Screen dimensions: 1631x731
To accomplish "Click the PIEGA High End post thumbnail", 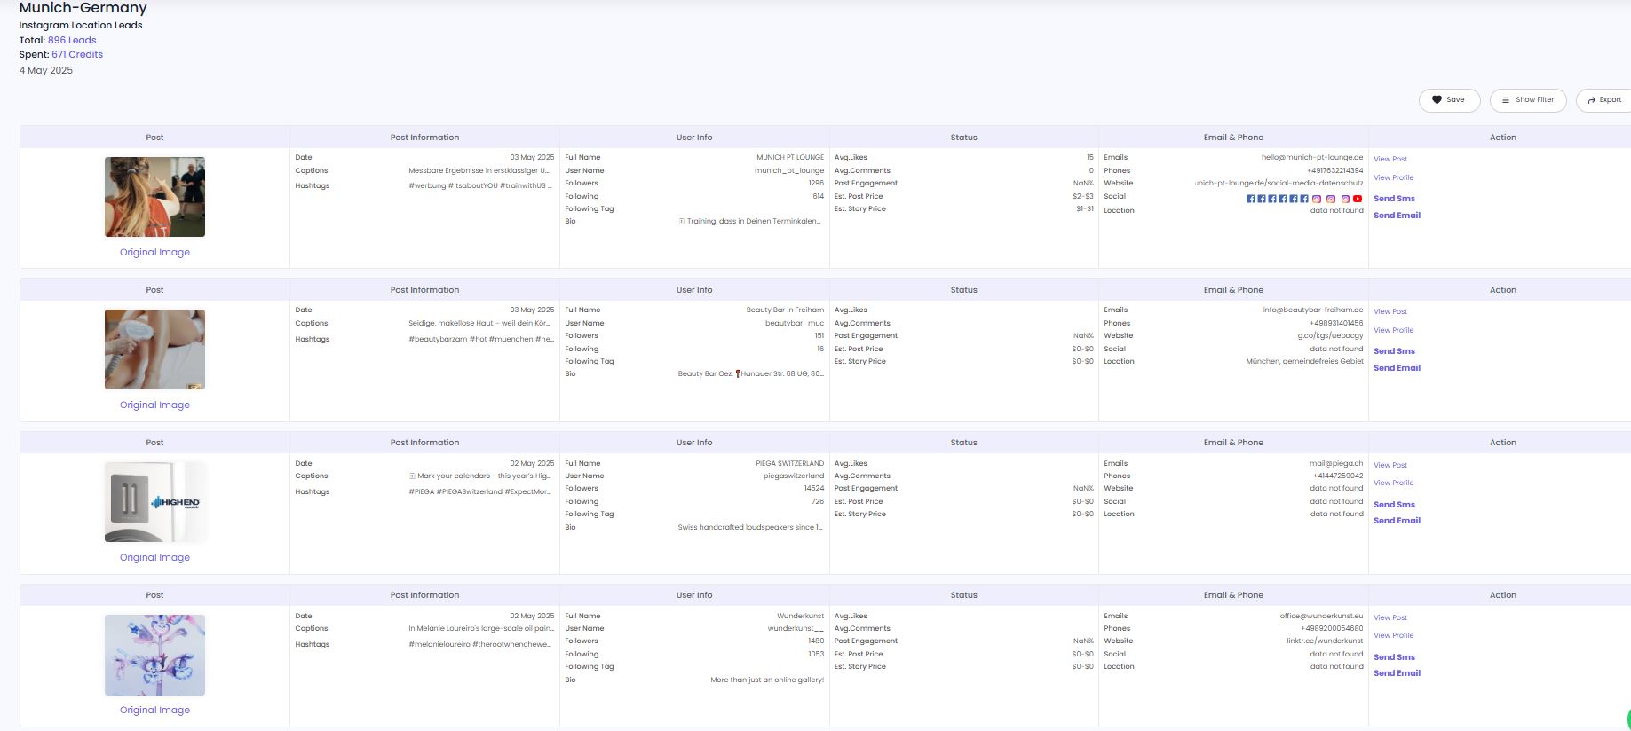I will pos(154,502).
